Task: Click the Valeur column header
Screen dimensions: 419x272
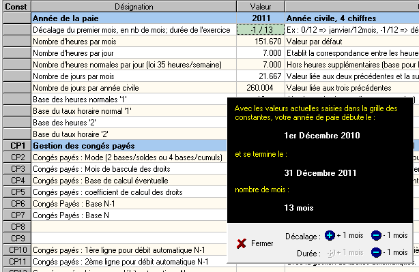Action: 261,6
